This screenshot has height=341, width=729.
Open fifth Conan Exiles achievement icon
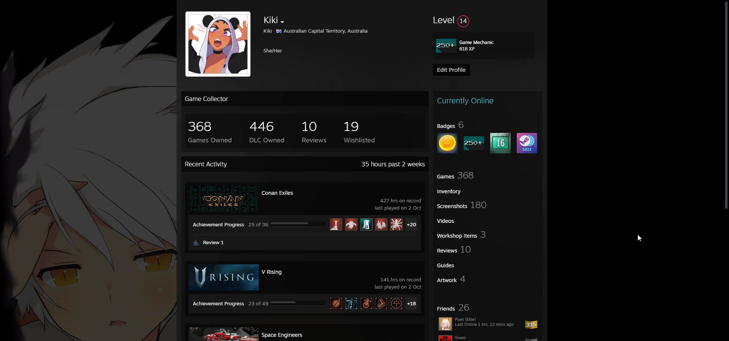tap(396, 224)
